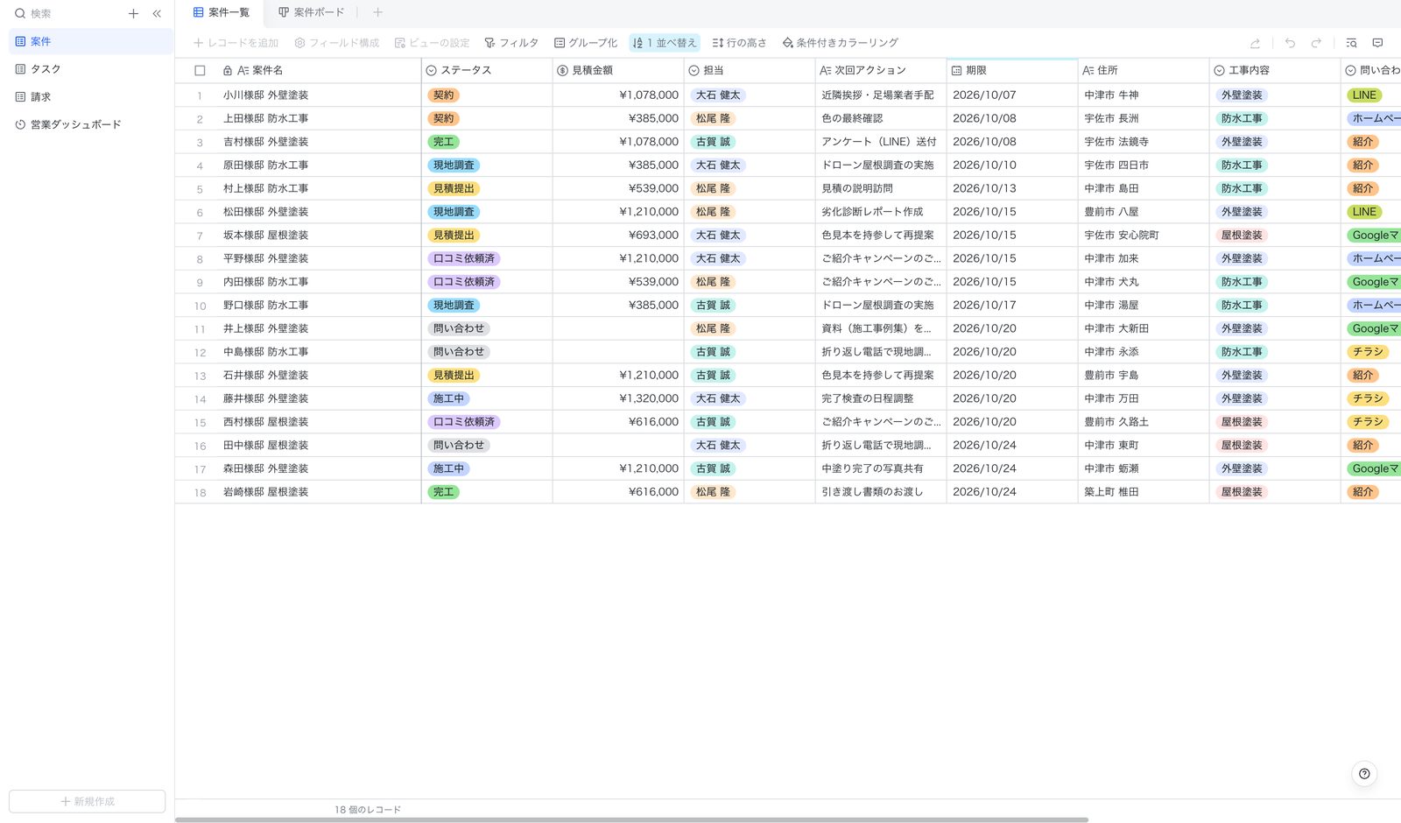Click search field labeled 検索
This screenshot has height=823, width=1401.
click(67, 13)
